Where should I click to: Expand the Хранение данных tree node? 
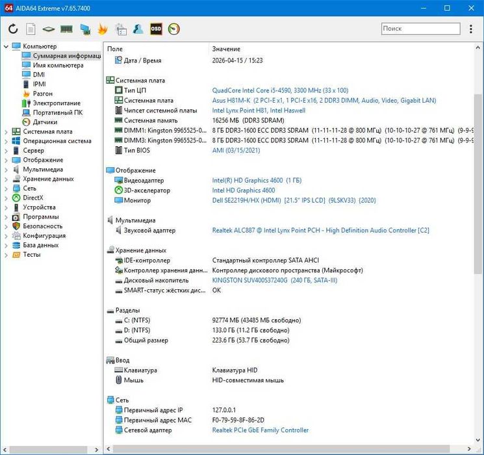click(x=6, y=179)
